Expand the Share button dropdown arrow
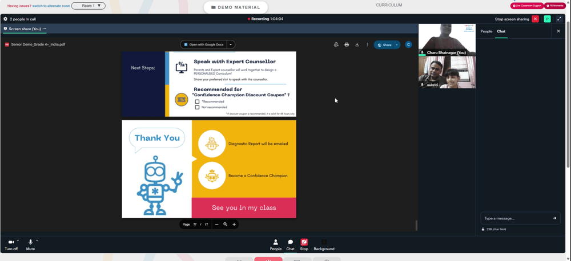The image size is (571, 261). [397, 45]
